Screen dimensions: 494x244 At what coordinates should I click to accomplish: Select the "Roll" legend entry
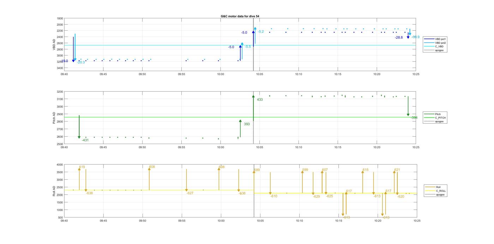pos(438,187)
